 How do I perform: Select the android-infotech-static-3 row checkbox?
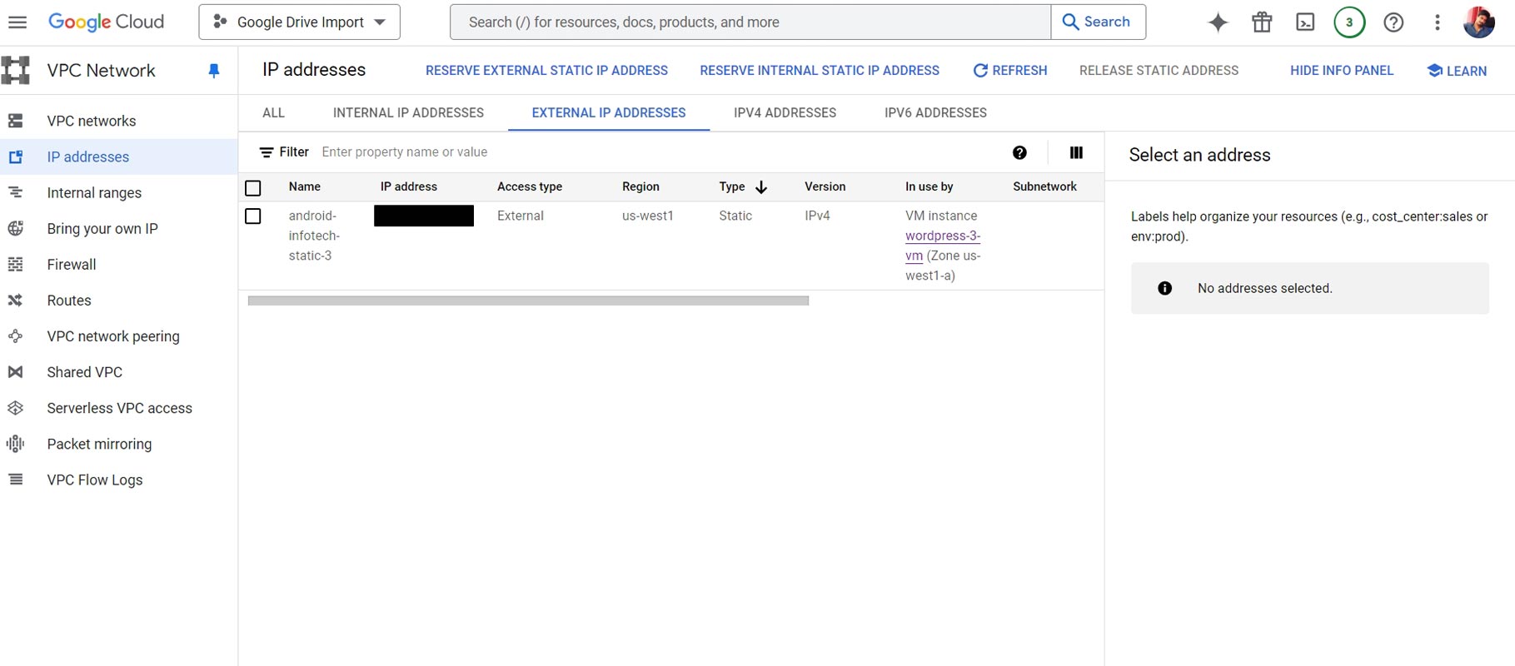click(253, 216)
